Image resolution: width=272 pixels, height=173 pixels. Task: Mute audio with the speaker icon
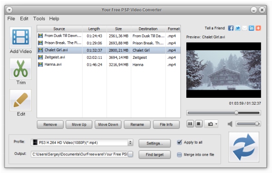pyautogui.click(x=230, y=124)
